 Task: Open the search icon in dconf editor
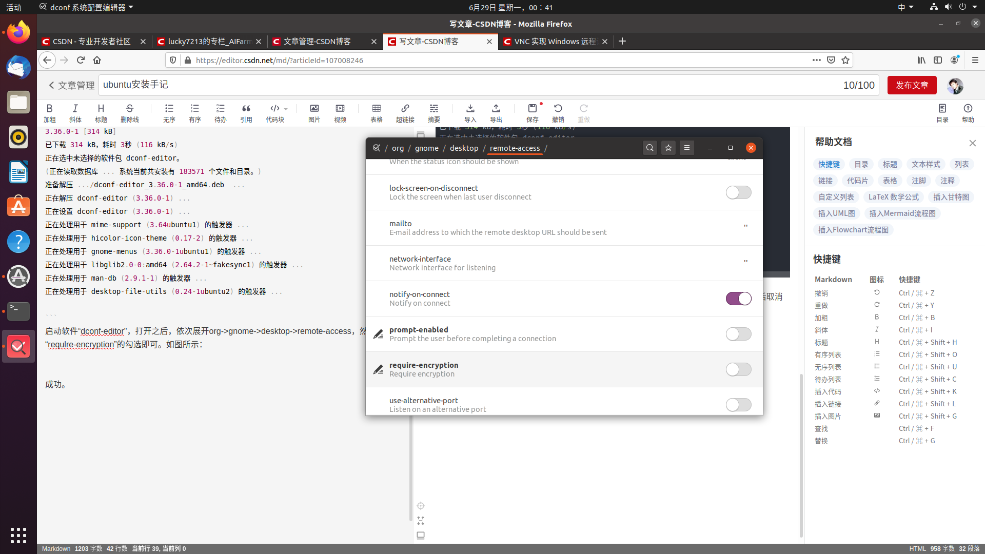point(649,148)
